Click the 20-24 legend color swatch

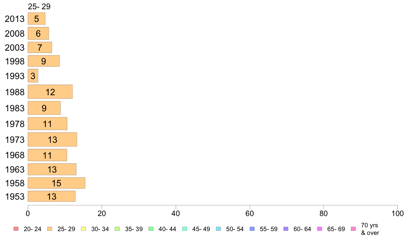click(16, 229)
